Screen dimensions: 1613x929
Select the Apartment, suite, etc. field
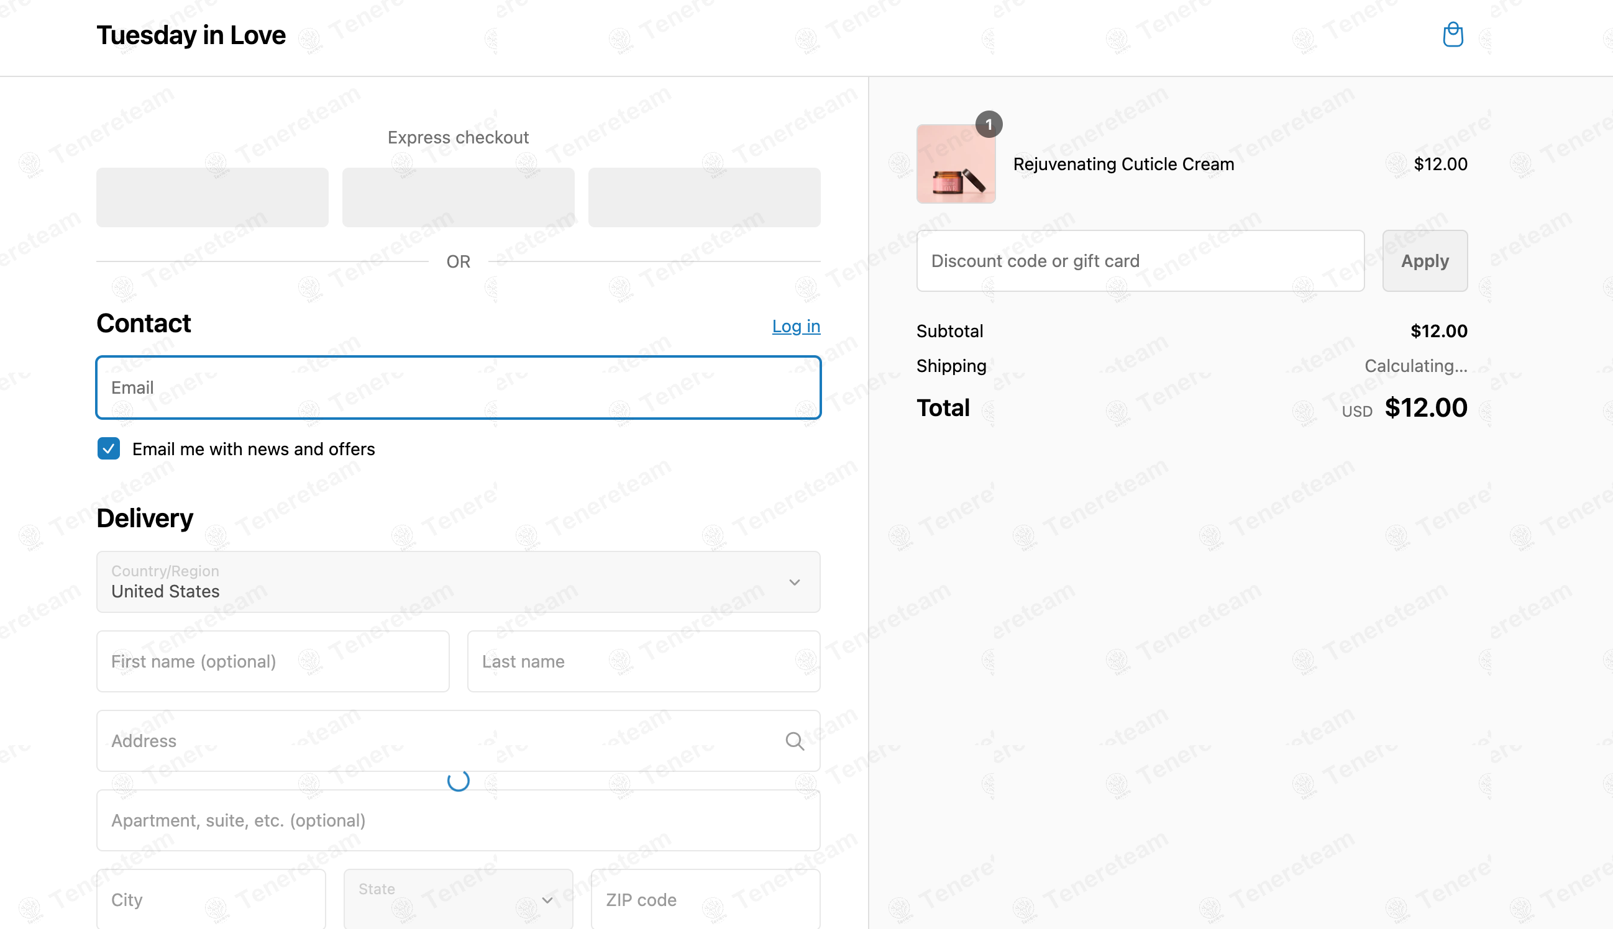(x=459, y=820)
